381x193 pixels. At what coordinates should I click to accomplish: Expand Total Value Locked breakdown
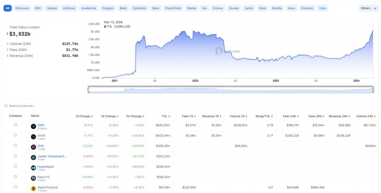[7, 34]
